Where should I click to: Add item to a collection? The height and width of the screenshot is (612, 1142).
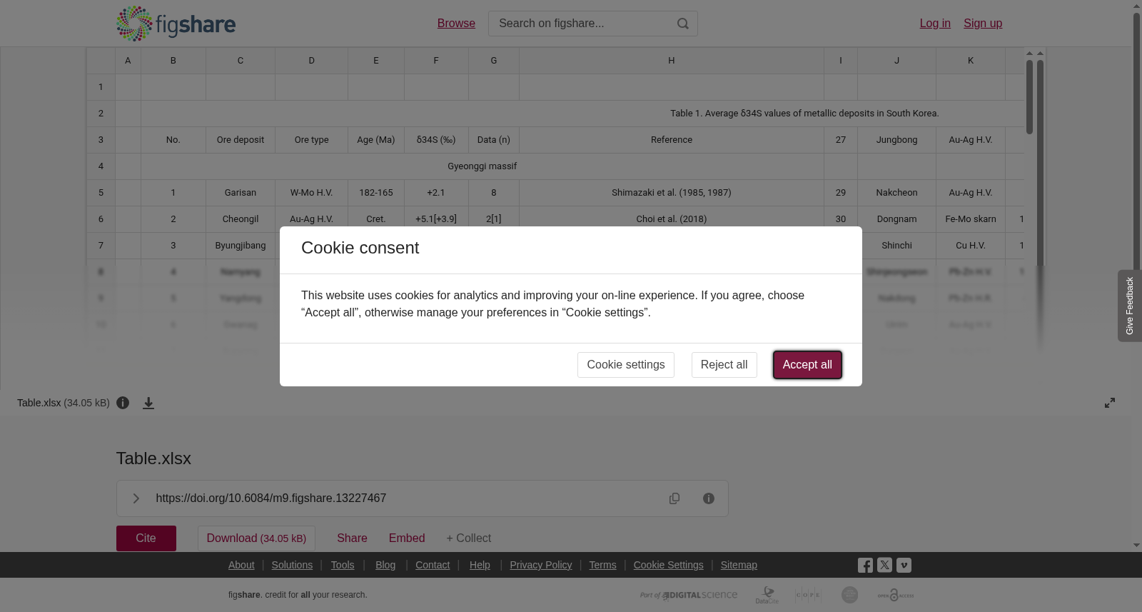[469, 538]
